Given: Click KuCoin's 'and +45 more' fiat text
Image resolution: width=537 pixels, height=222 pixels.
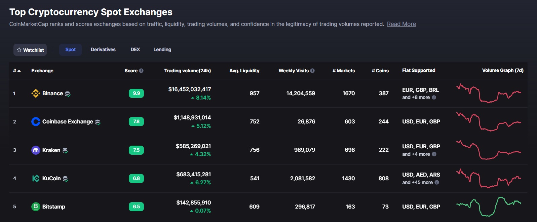Looking at the screenshot, I should click(417, 182).
